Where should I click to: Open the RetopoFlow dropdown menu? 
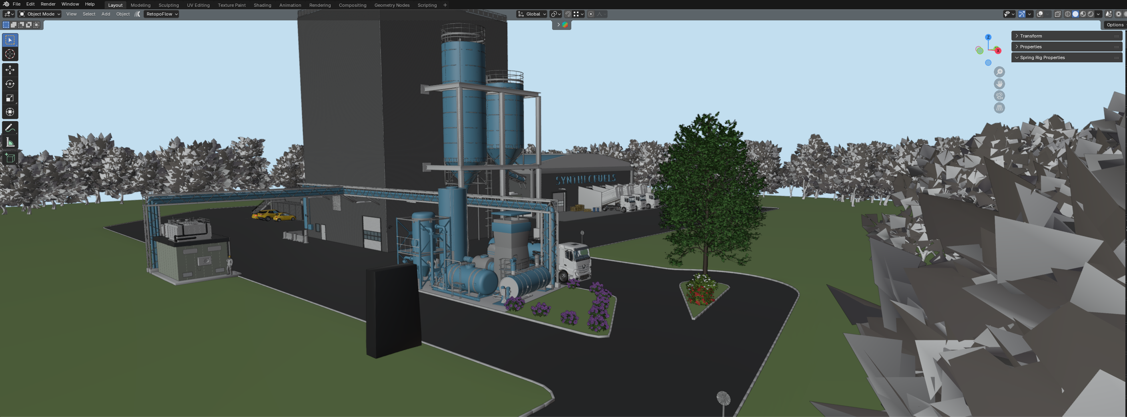162,14
